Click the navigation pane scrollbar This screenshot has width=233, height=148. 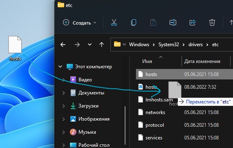(x=125, y=125)
